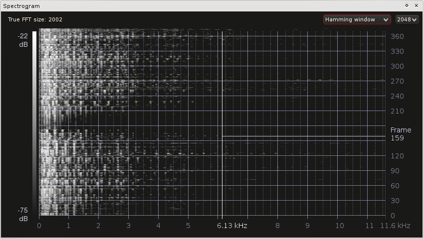Click the Spectrogram panel title
424x239 pixels.
click(x=21, y=6)
